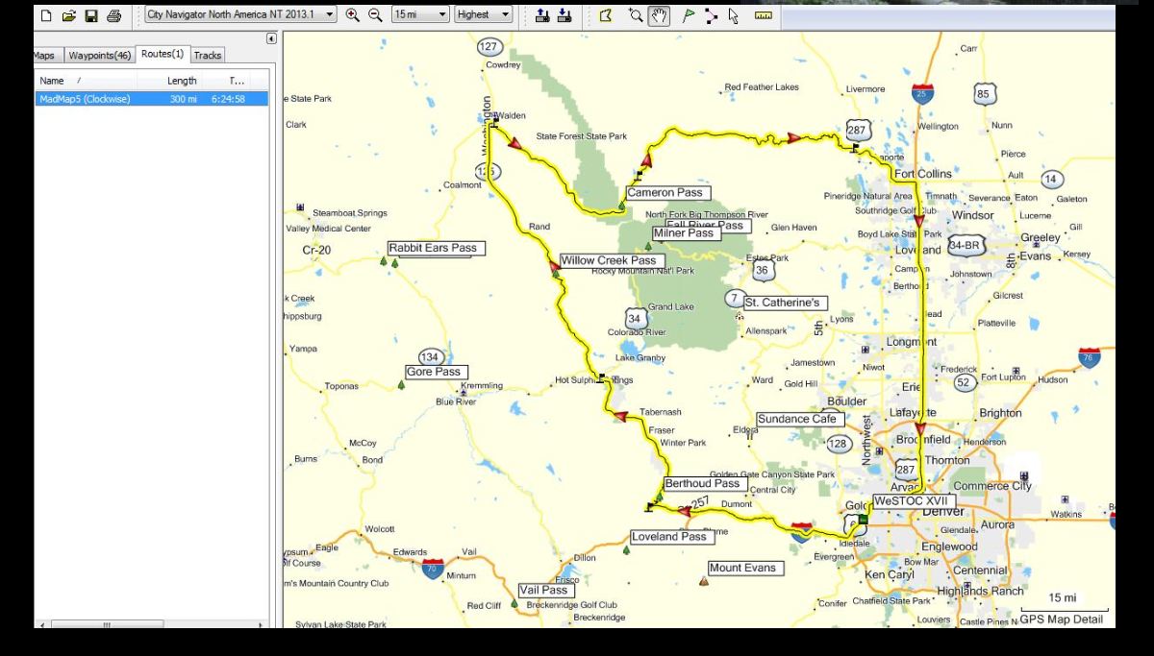Zoom out of the map
The height and width of the screenshot is (656, 1154).
(x=375, y=15)
